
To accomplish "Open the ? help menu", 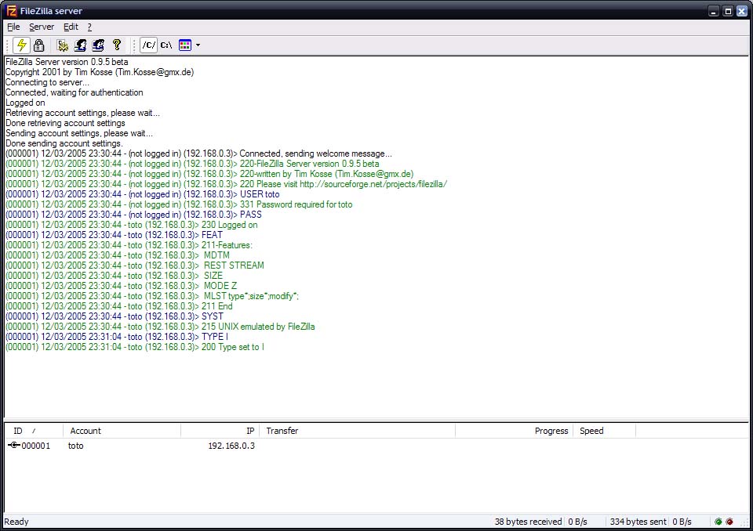I will point(89,27).
